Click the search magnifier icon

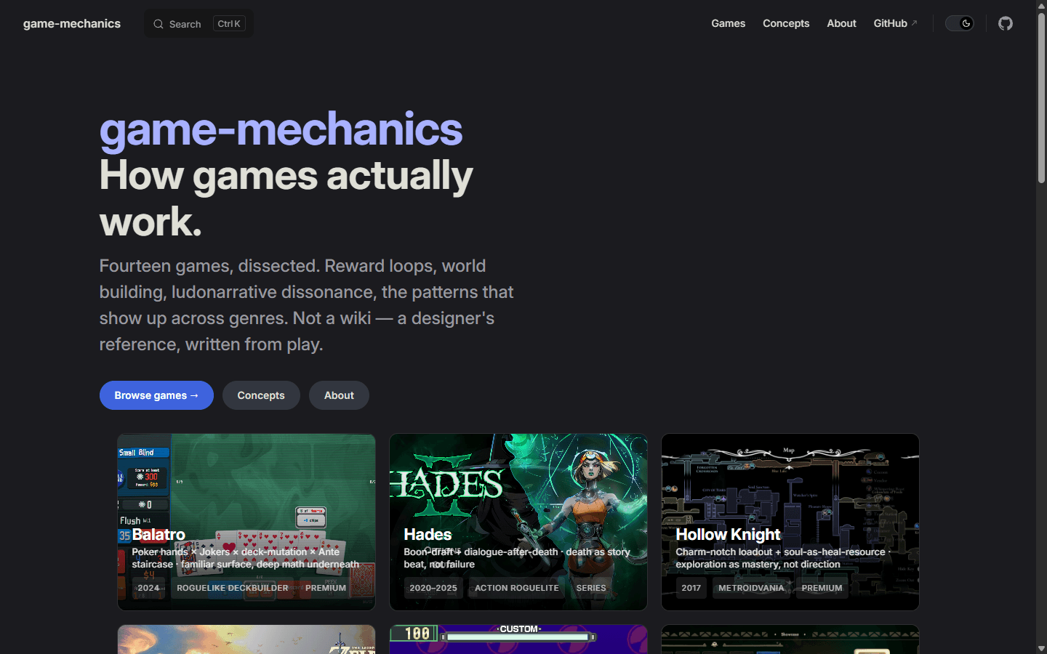coord(158,24)
